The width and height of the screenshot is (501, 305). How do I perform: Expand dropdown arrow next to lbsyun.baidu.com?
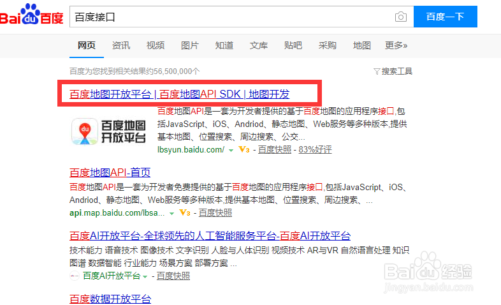click(231, 150)
